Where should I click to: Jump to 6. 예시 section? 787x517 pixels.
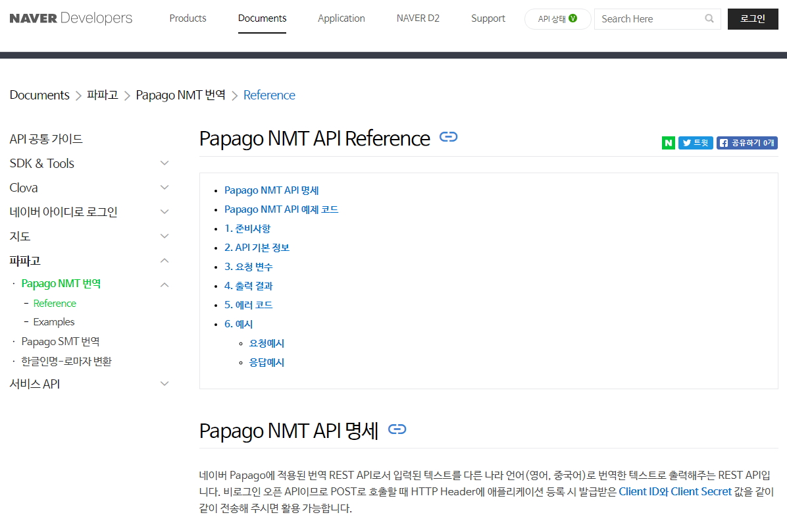(x=238, y=324)
